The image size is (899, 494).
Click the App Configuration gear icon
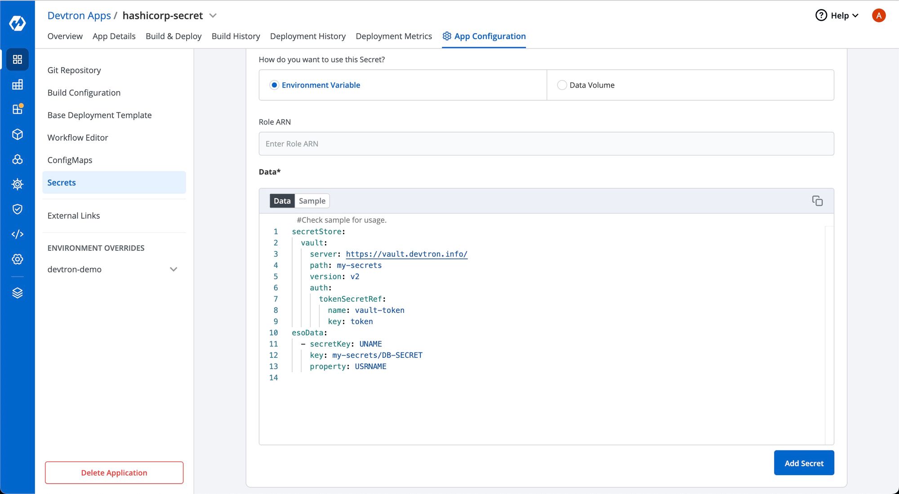coord(447,36)
